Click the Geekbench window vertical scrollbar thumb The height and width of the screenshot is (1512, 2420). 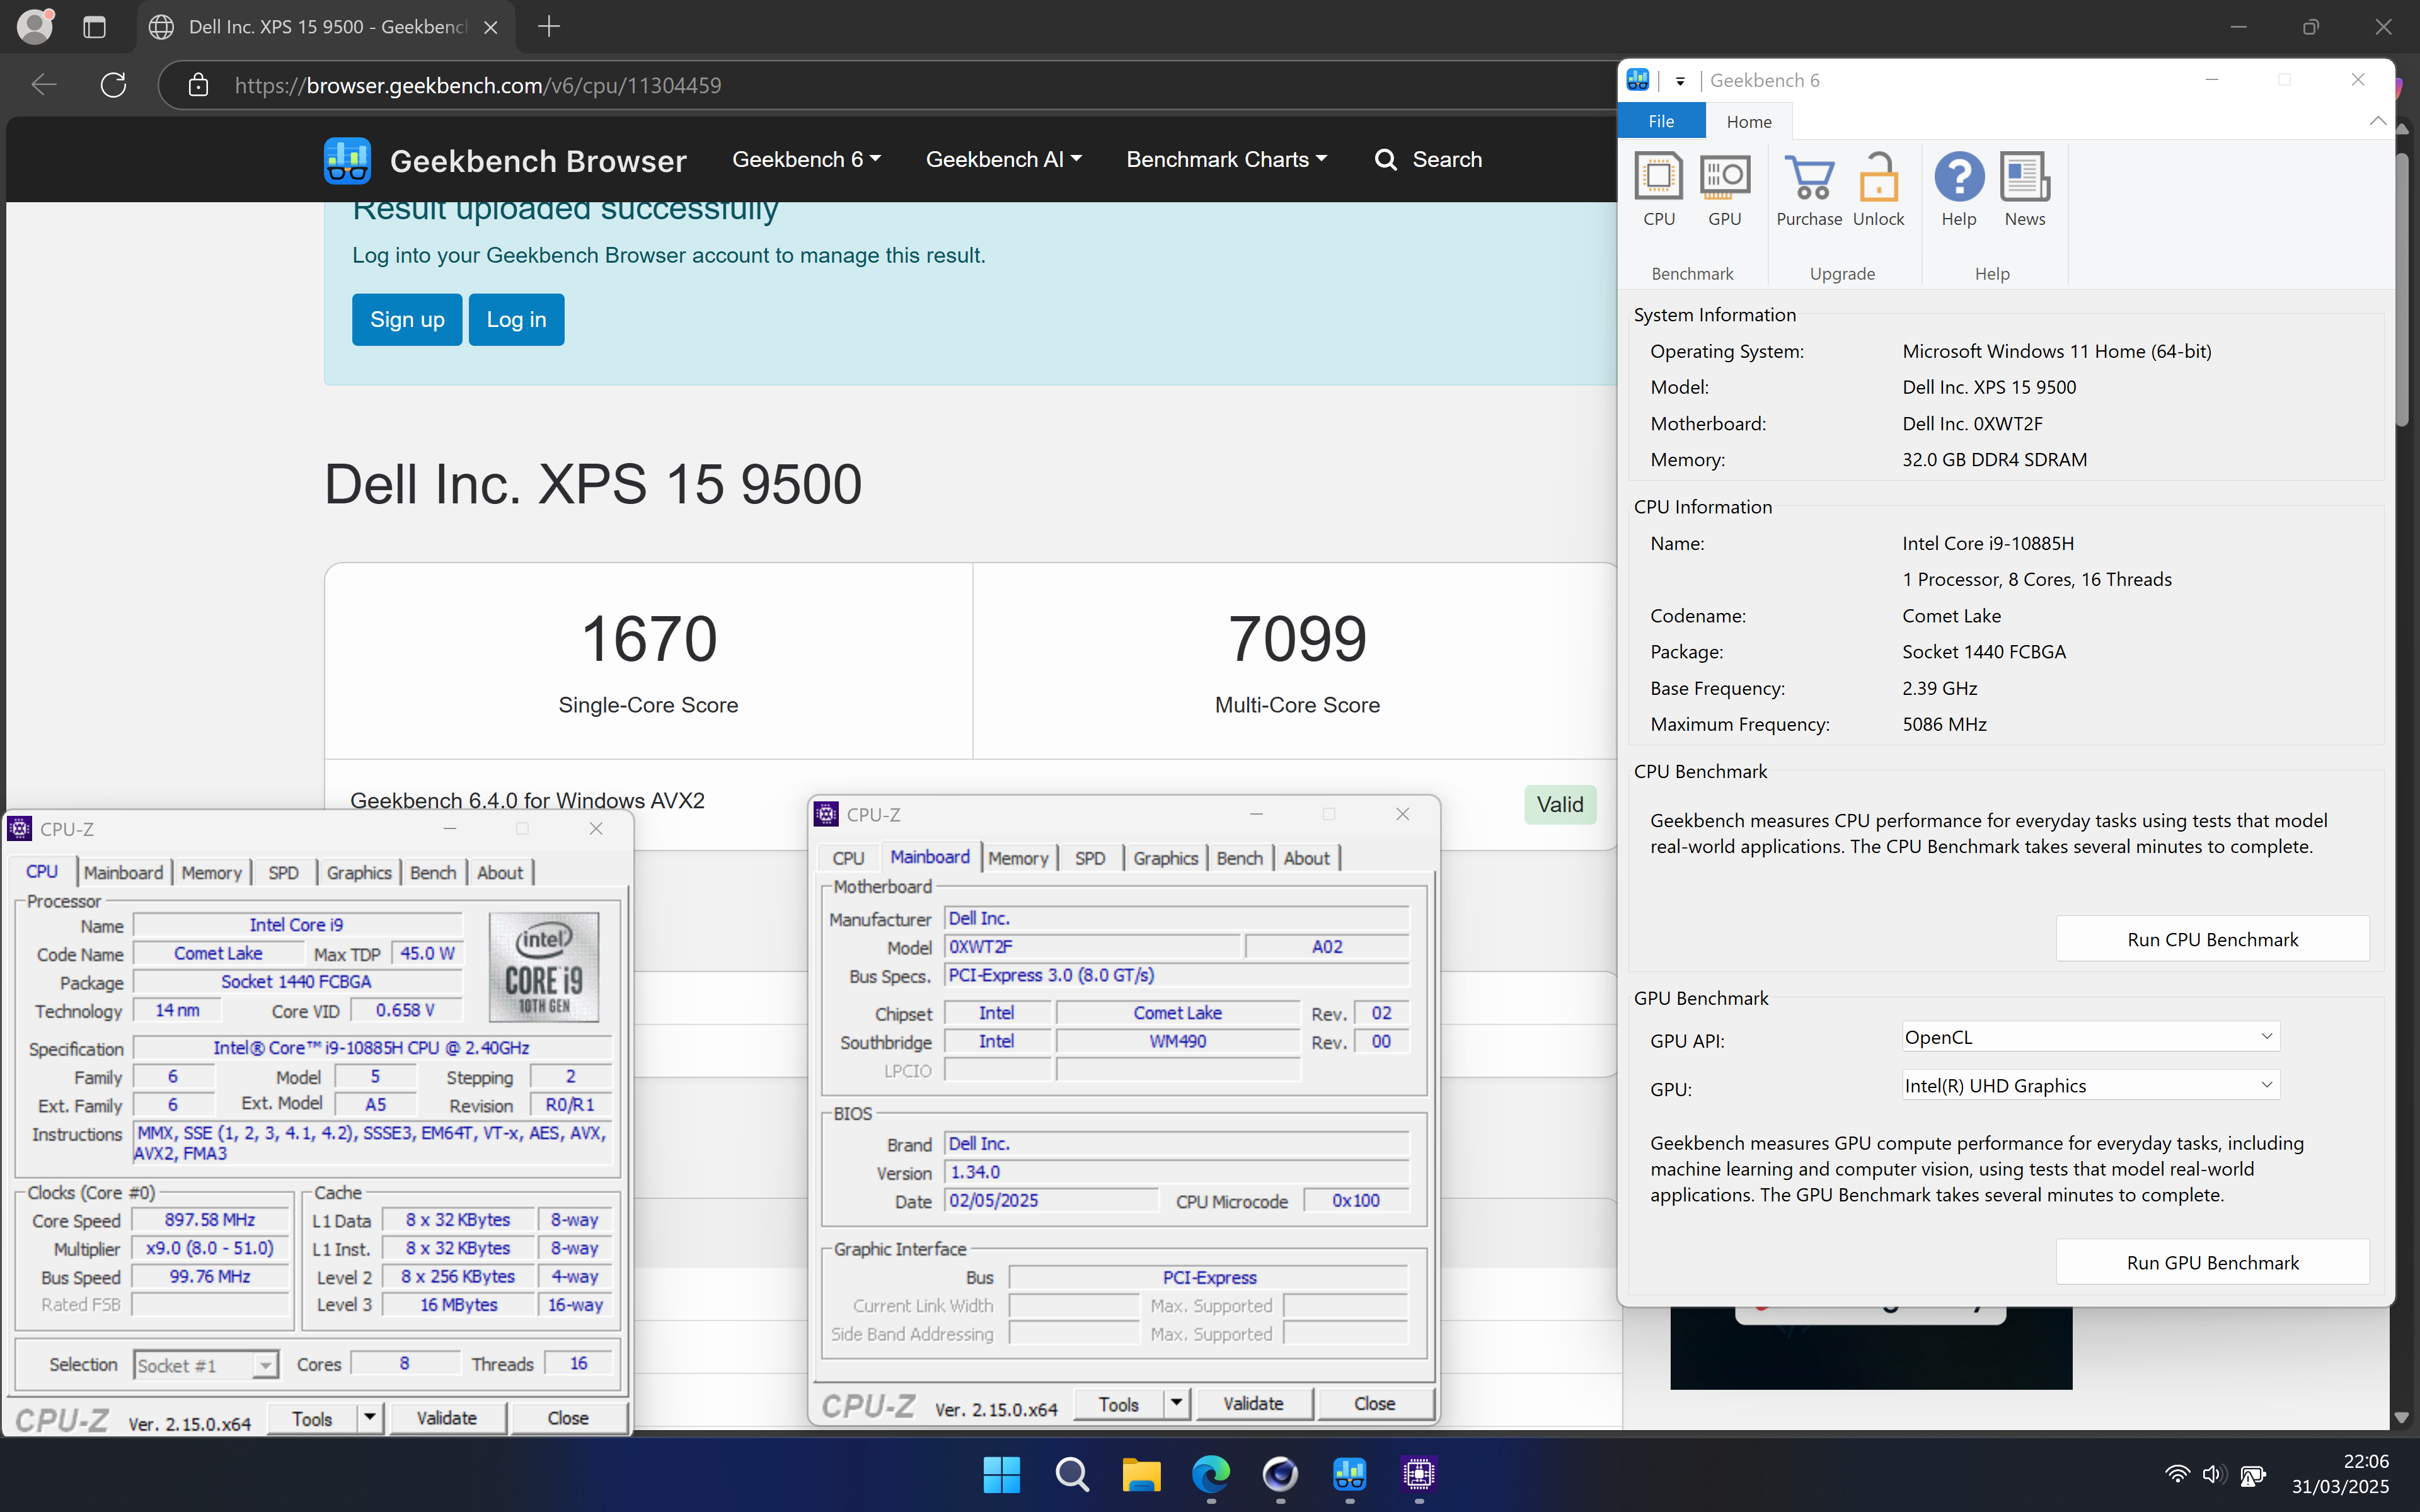2402,290
